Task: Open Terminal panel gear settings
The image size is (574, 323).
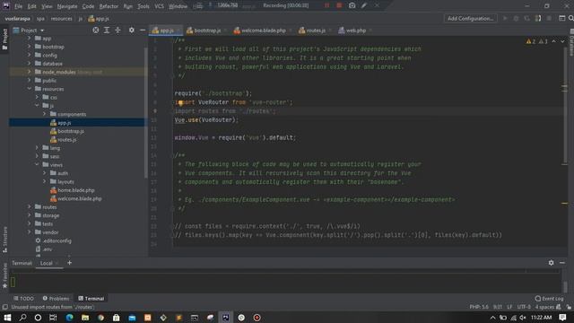Action: tap(551, 263)
